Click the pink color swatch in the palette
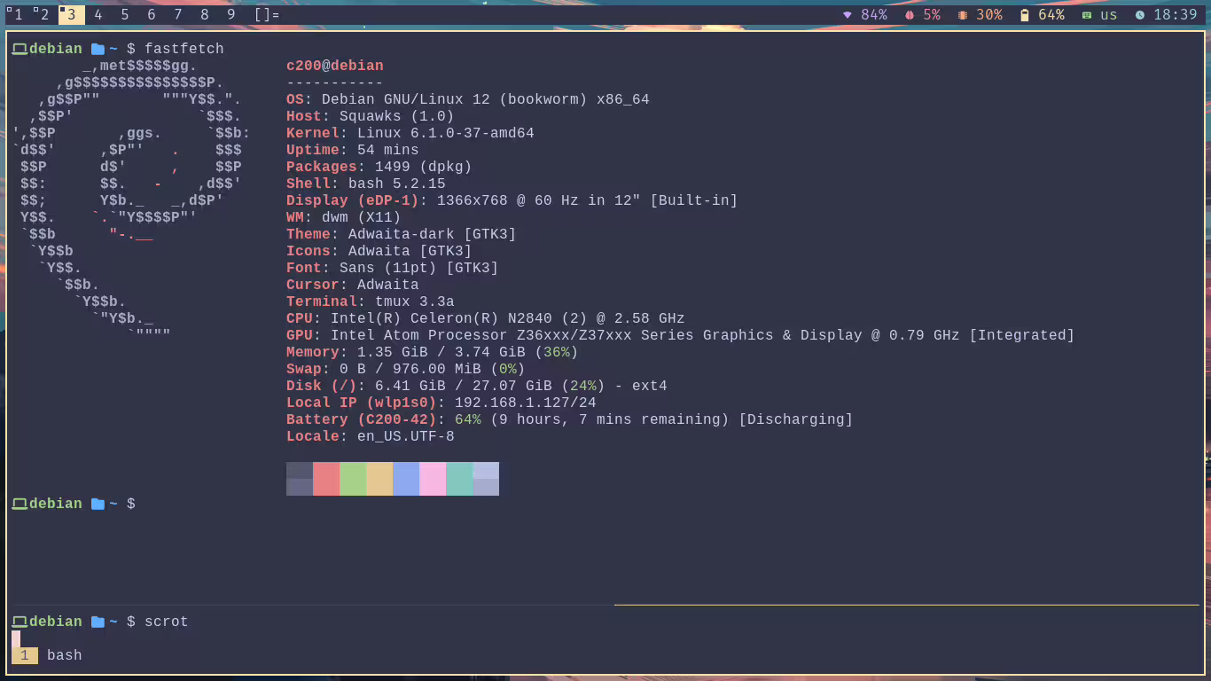Image resolution: width=1211 pixels, height=681 pixels. coord(433,479)
